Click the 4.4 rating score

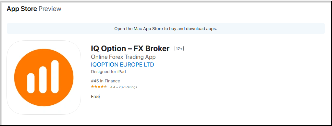click(x=113, y=87)
